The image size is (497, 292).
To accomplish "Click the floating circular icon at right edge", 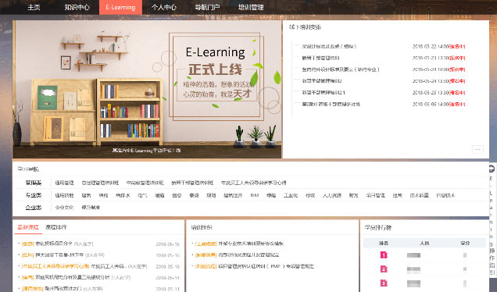I will pos(492,169).
